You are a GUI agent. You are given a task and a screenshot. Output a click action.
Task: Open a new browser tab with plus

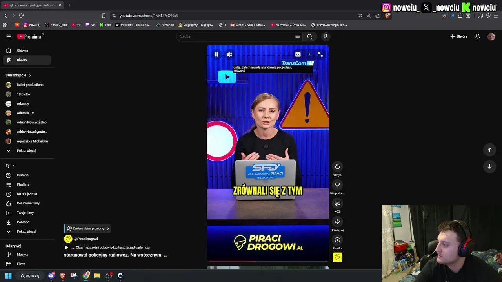point(69,5)
